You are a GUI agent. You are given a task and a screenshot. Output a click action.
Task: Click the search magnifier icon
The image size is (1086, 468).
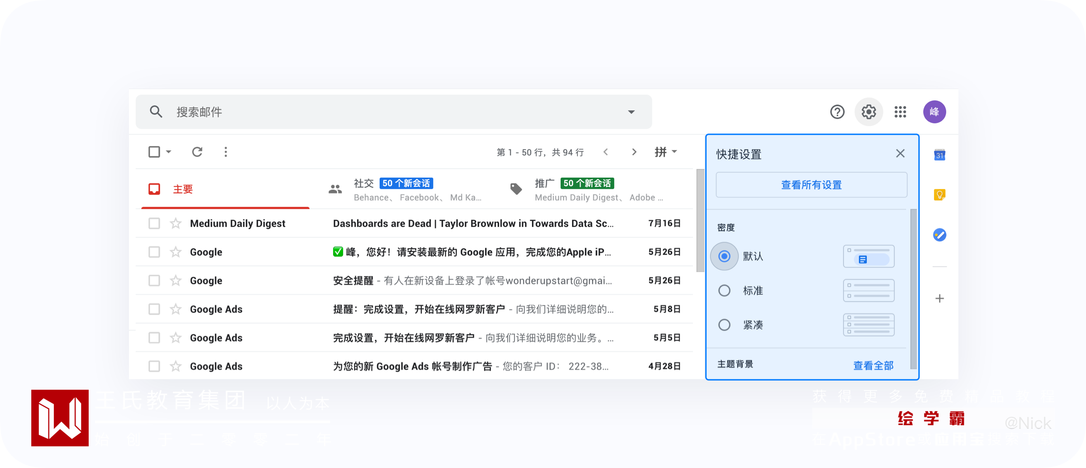[x=156, y=112]
